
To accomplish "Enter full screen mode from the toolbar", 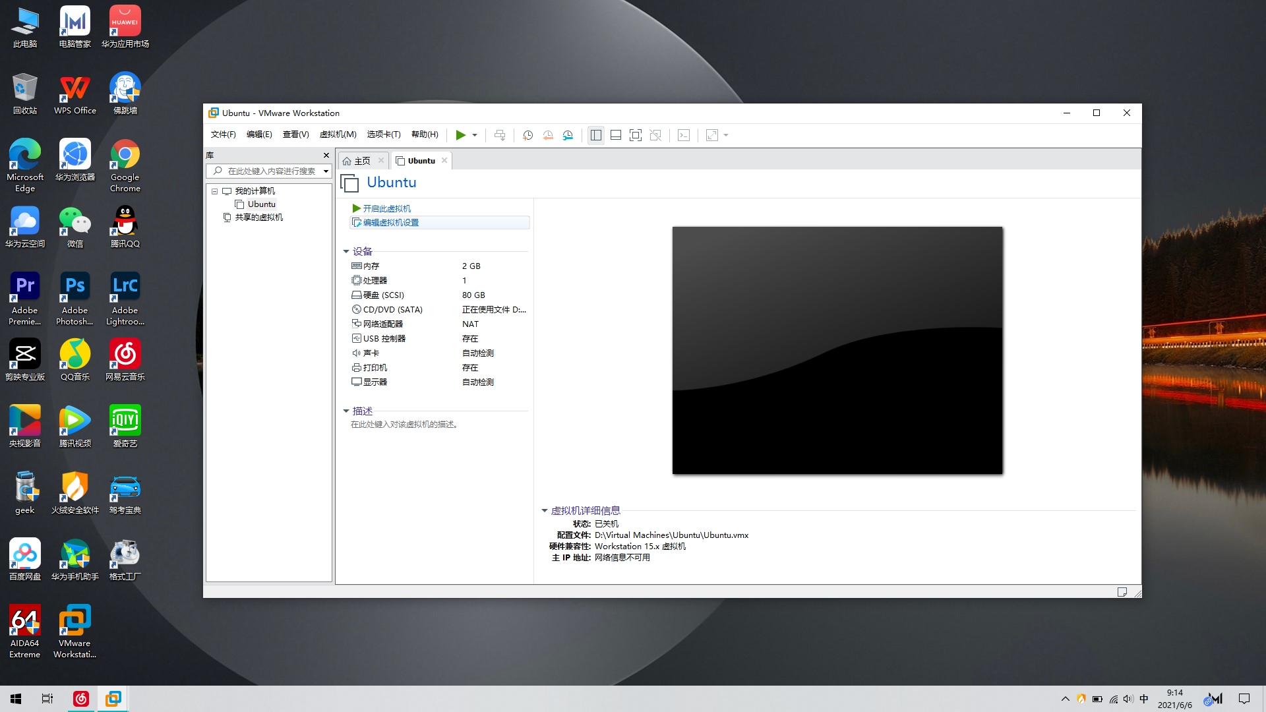I will click(x=636, y=135).
